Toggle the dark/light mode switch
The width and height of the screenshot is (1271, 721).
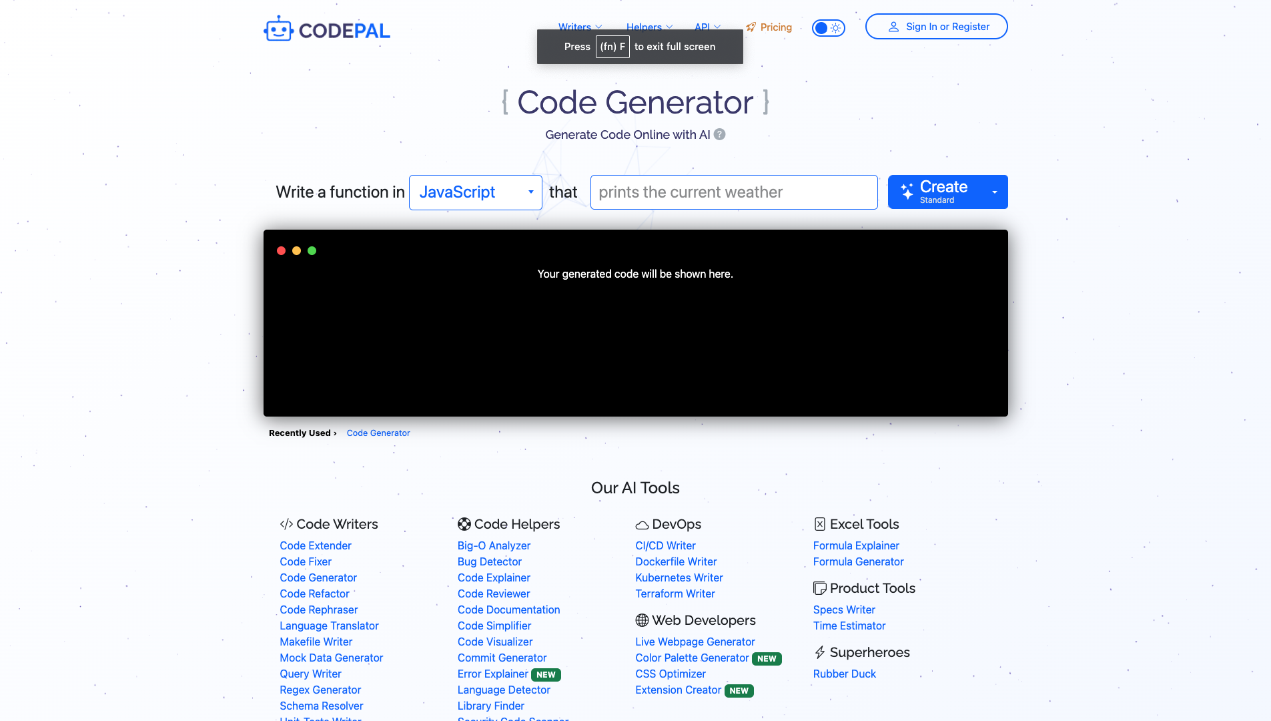click(x=828, y=27)
